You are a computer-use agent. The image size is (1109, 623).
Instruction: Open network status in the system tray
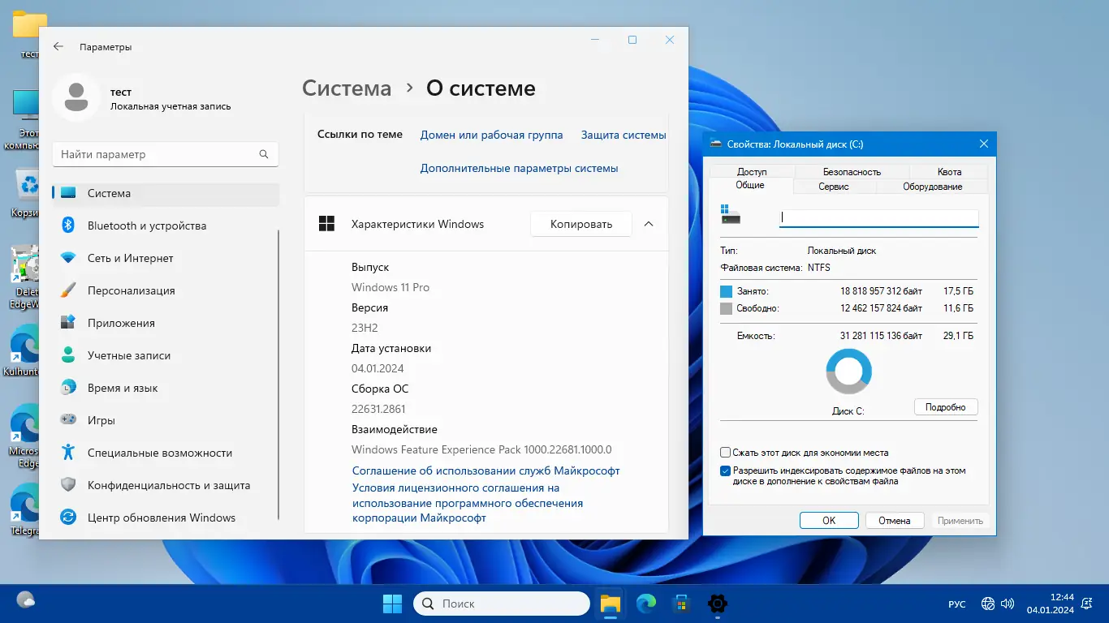pos(988,604)
